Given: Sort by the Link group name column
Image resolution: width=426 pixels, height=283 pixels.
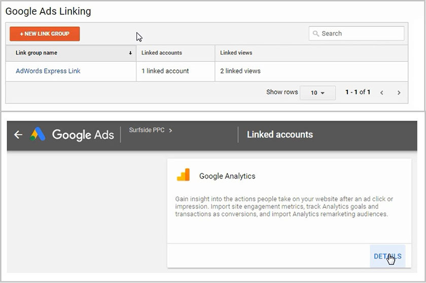Looking at the screenshot, I should pos(37,53).
